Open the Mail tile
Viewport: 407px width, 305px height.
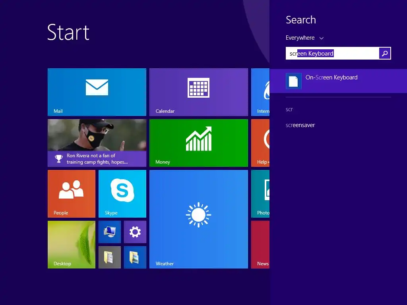click(97, 92)
